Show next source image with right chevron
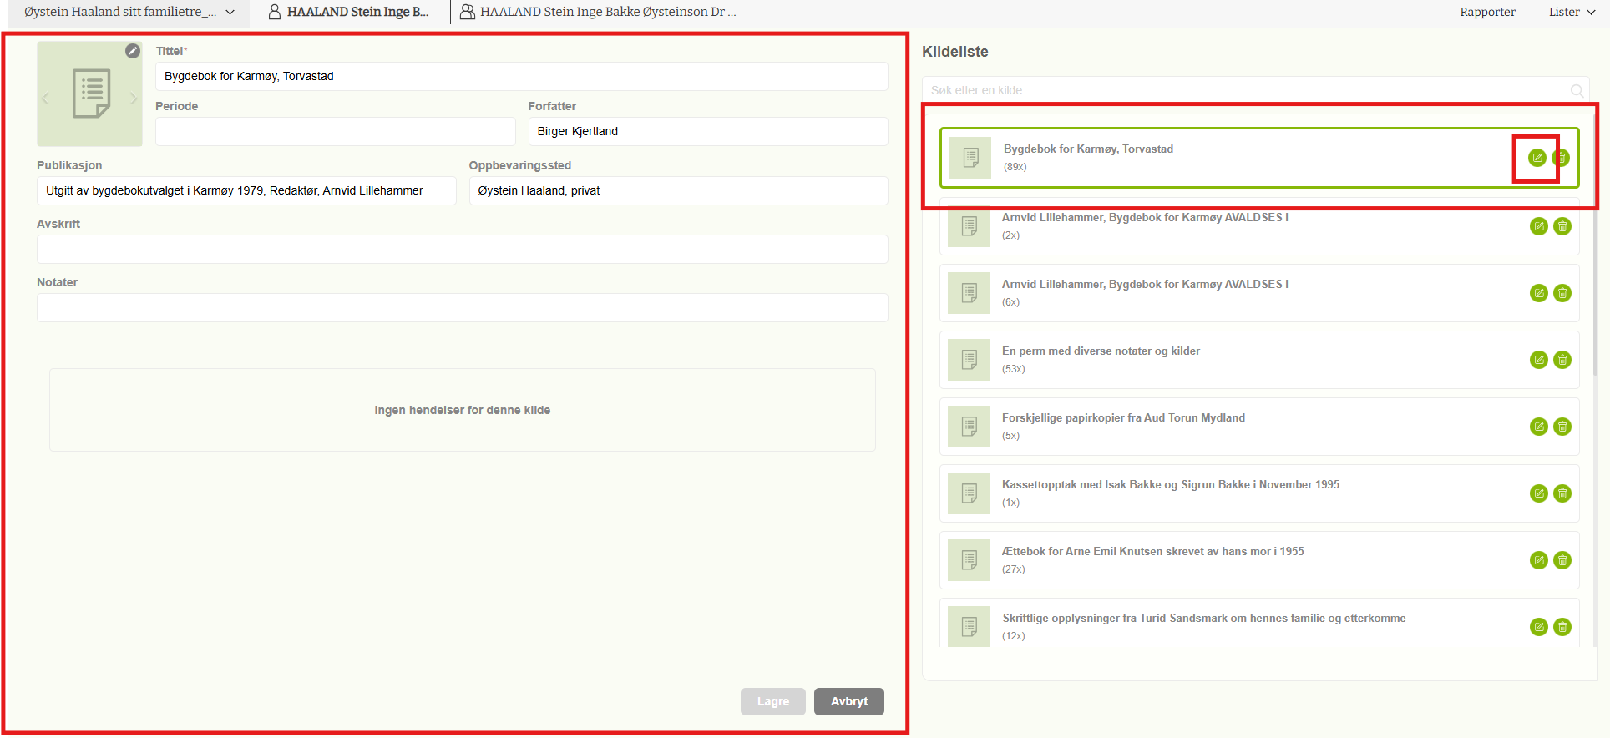 (x=133, y=99)
